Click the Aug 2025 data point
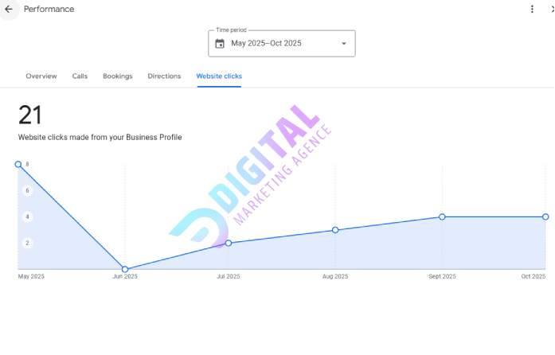 click(335, 230)
